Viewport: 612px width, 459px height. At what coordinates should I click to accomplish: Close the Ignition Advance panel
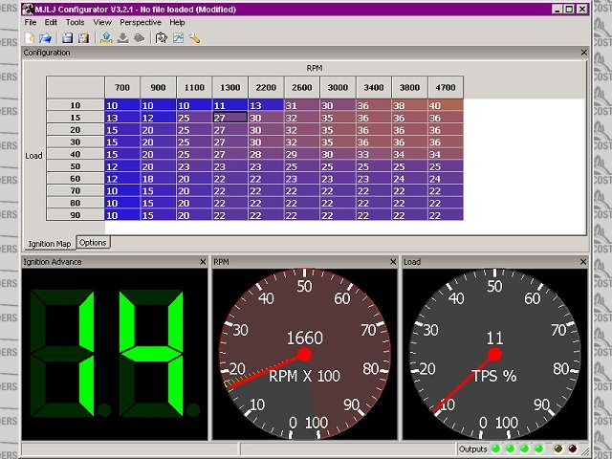pos(203,262)
